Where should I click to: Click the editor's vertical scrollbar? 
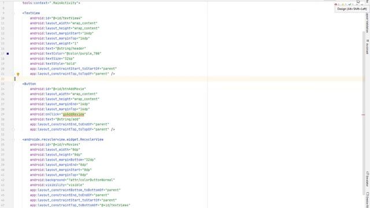pyautogui.click(x=364, y=113)
